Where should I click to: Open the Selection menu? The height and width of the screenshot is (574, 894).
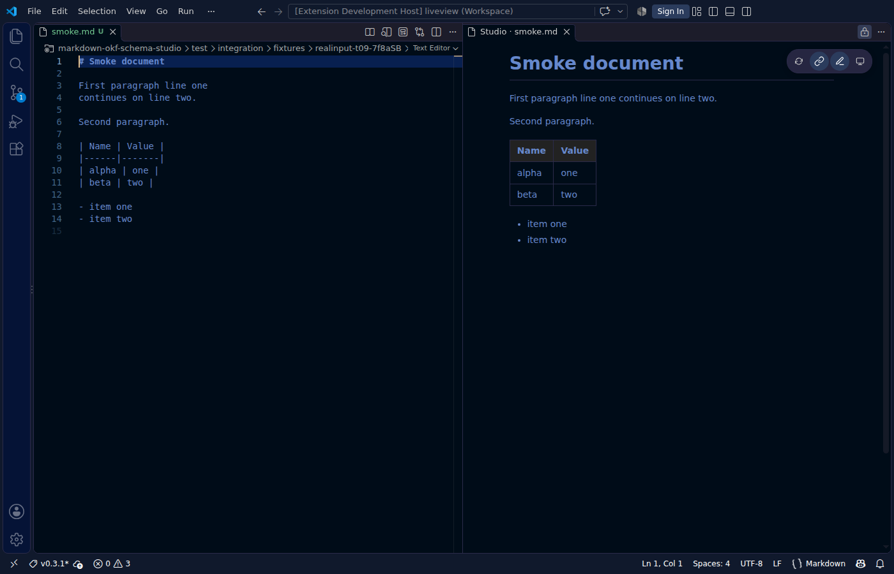tap(97, 11)
